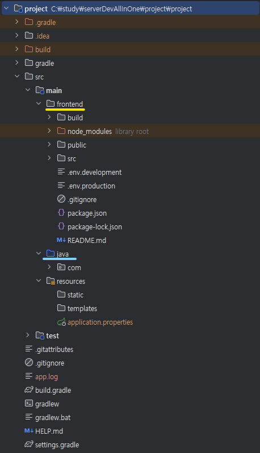Expand the com package under java
The width and height of the screenshot is (260, 453).
[x=49, y=267]
